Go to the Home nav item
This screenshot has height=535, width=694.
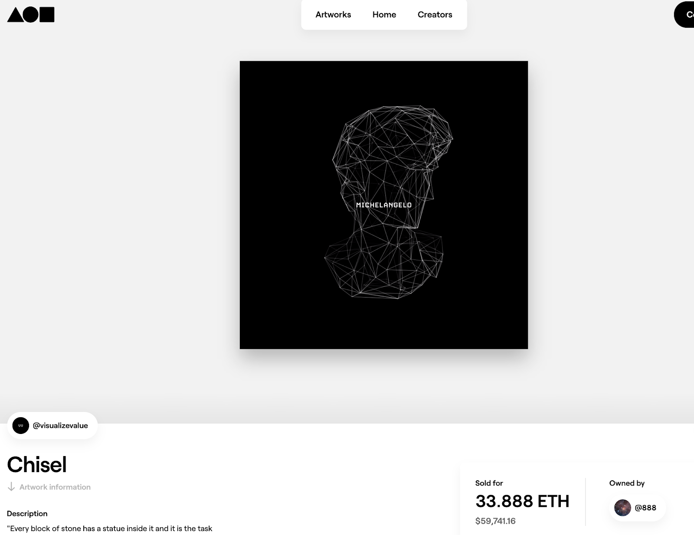pyautogui.click(x=384, y=15)
